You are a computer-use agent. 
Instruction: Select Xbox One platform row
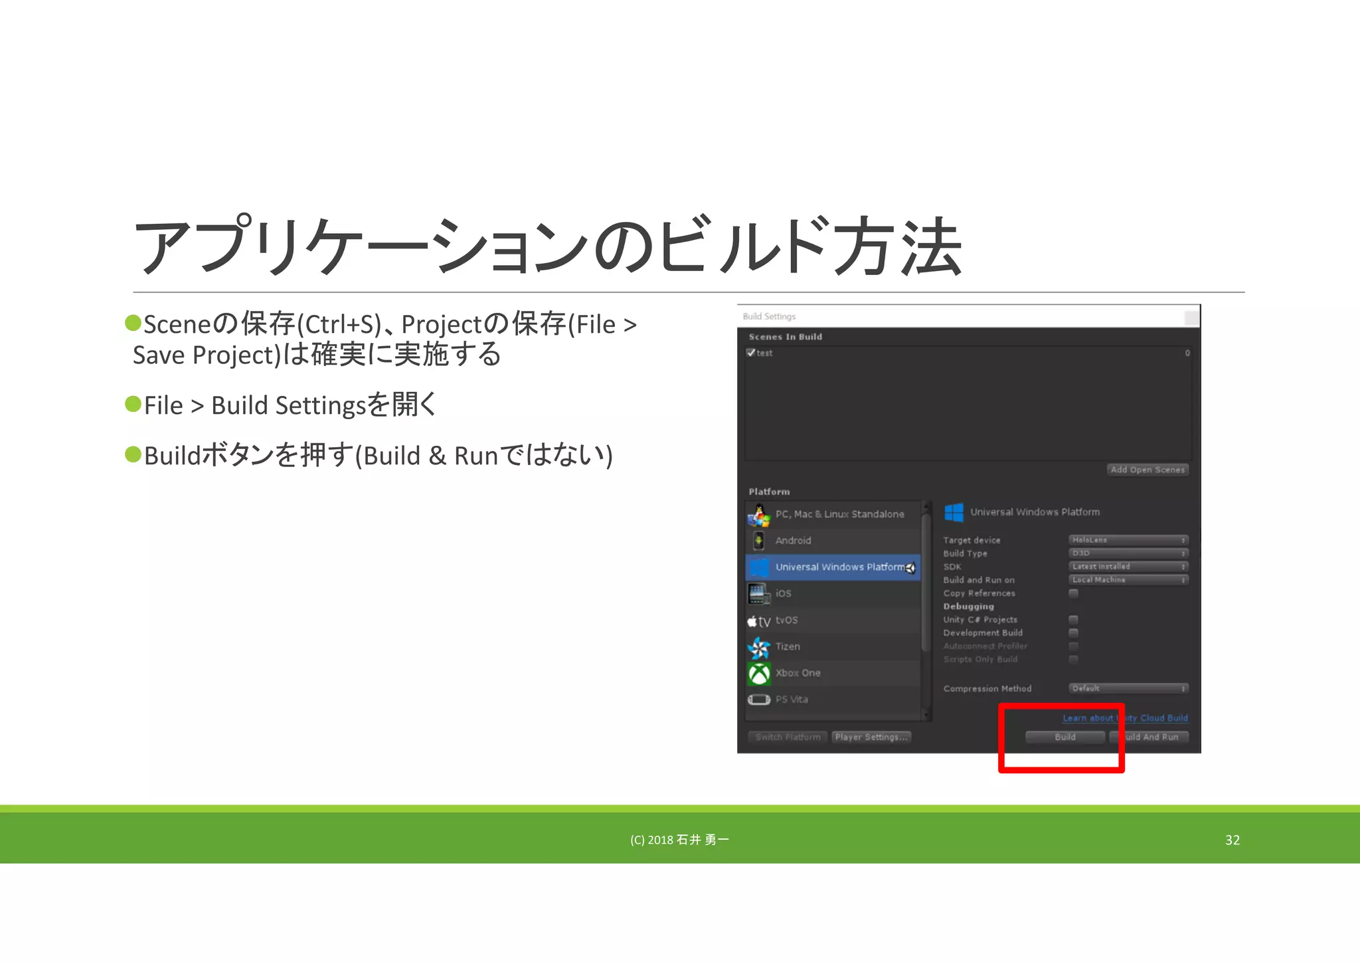pyautogui.click(x=833, y=674)
